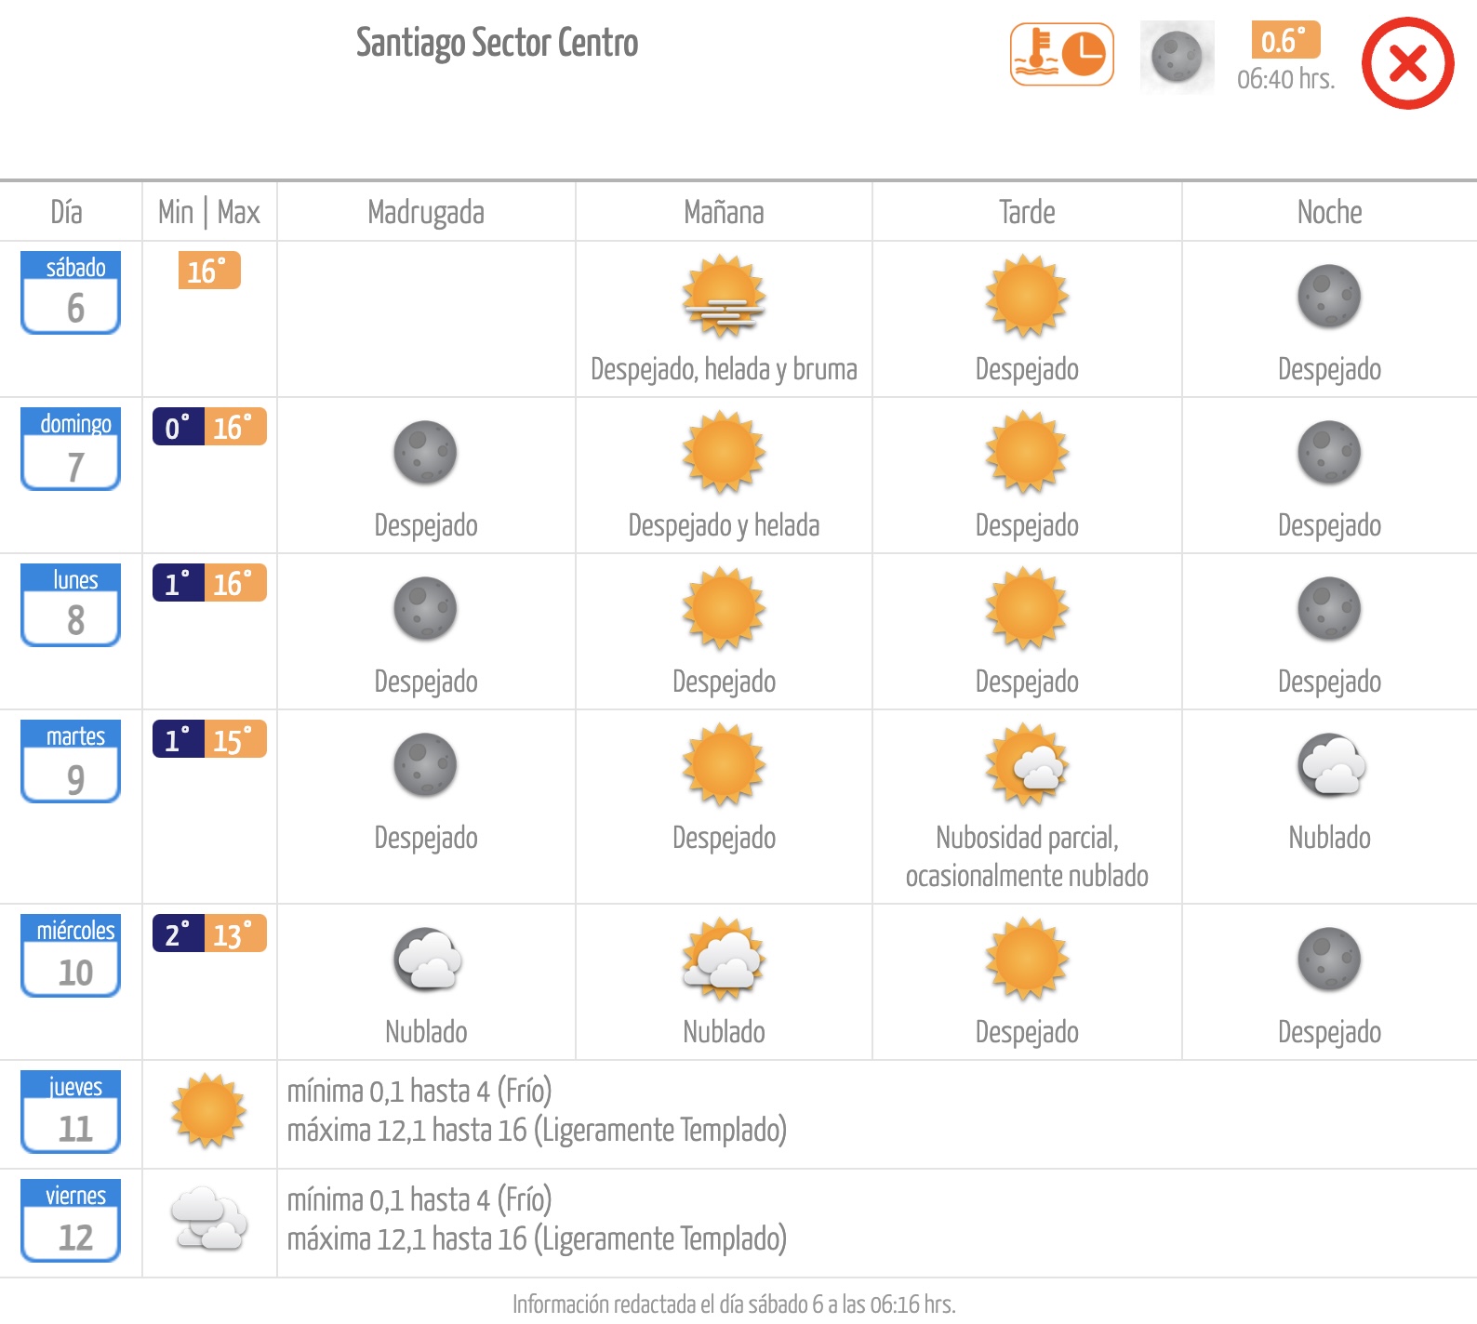This screenshot has height=1324, width=1477.
Task: Click the viernes cloudy forecast icon
Action: tap(209, 1219)
